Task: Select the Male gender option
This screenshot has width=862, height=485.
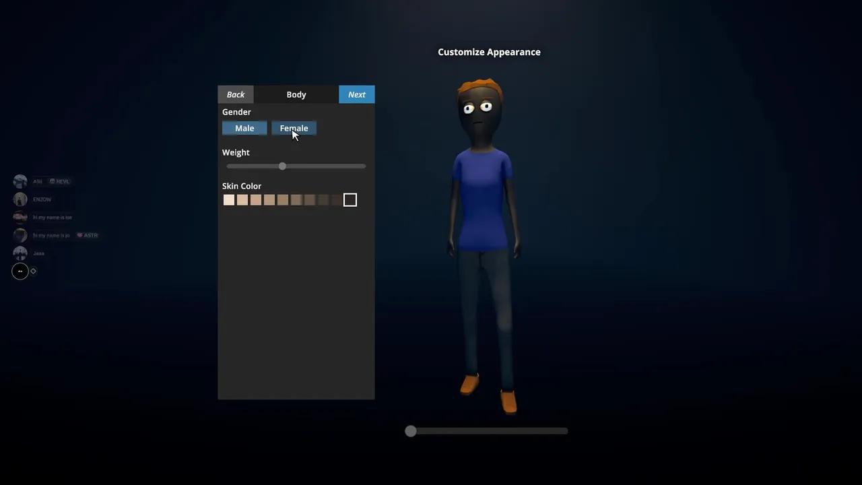Action: click(244, 128)
